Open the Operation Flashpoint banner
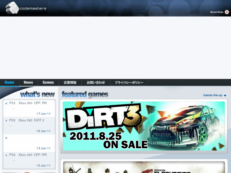Screen dimensions: 231x173 pos(144,167)
